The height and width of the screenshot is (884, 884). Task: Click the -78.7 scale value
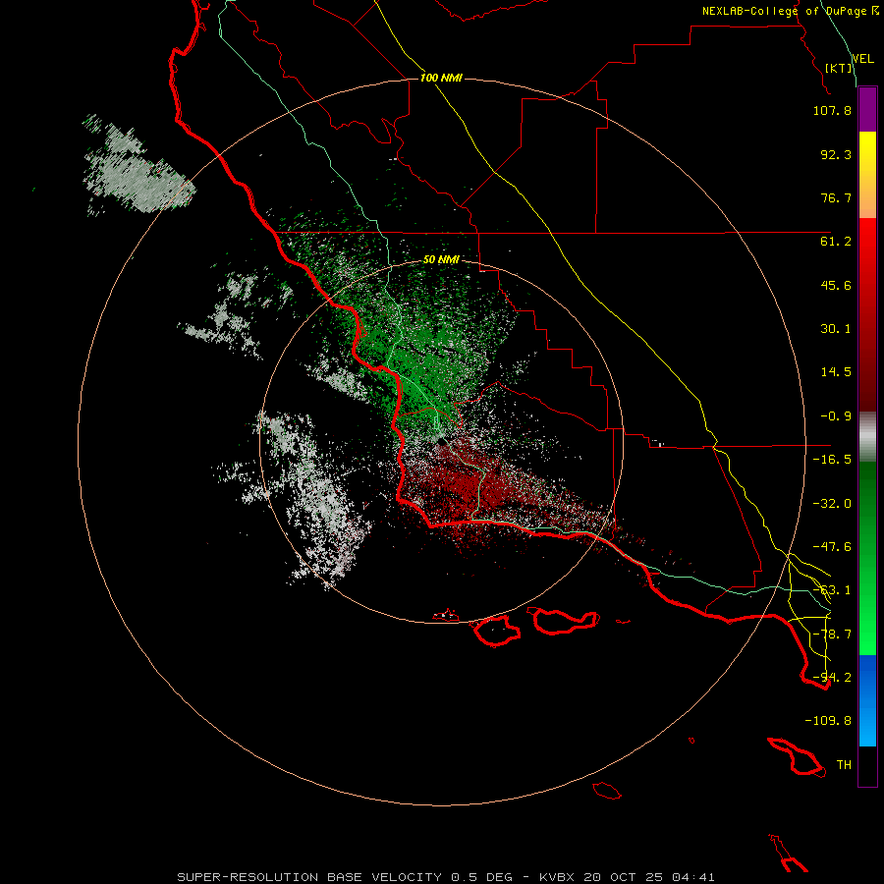(x=832, y=635)
